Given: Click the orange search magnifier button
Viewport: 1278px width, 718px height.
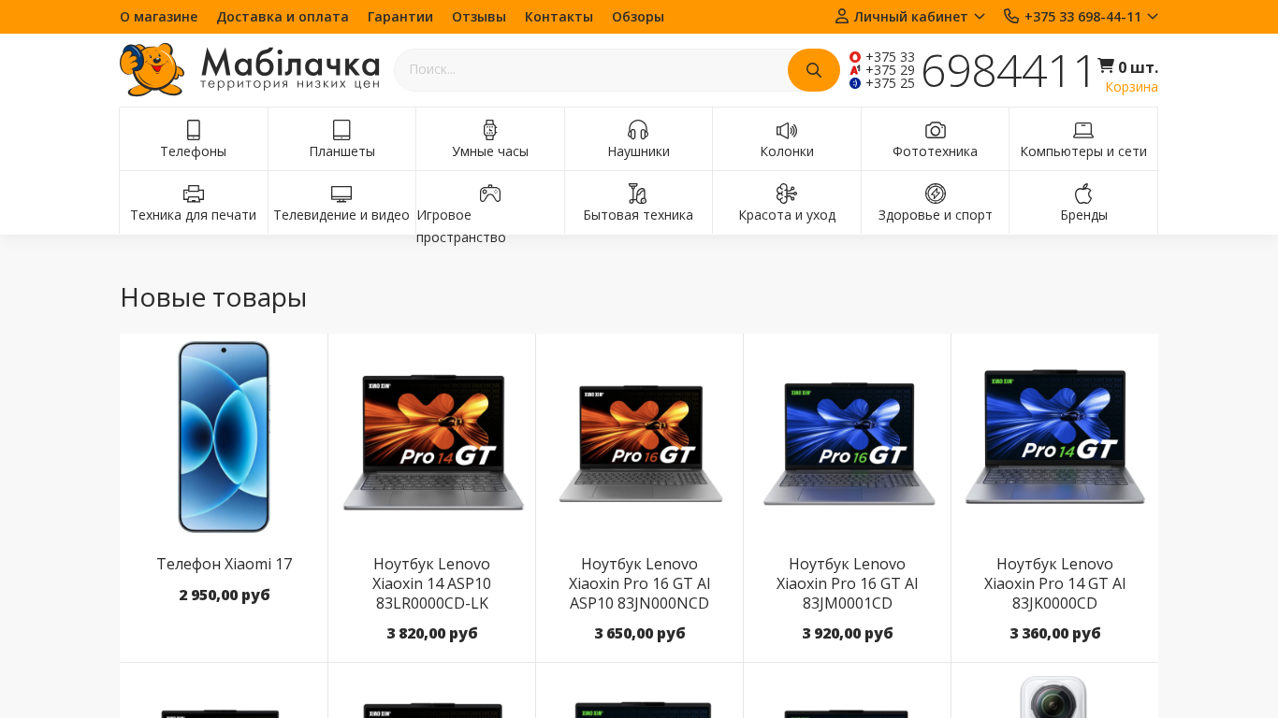Looking at the screenshot, I should point(814,70).
